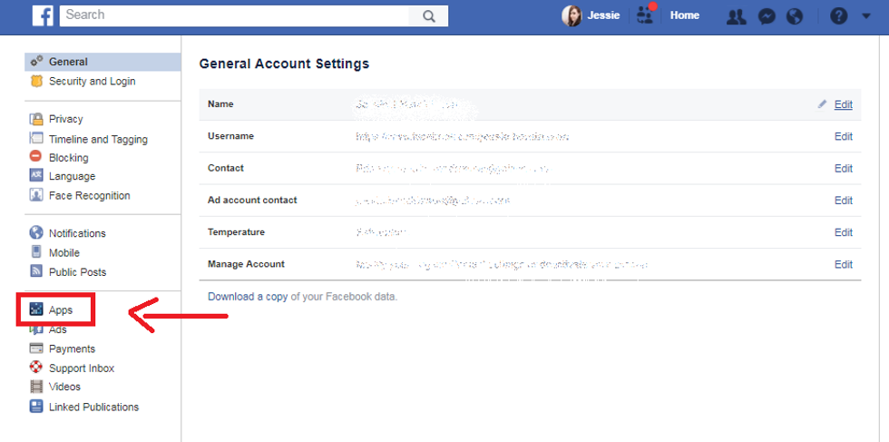889x442 pixels.
Task: Click the Facebook logo icon
Action: point(43,15)
